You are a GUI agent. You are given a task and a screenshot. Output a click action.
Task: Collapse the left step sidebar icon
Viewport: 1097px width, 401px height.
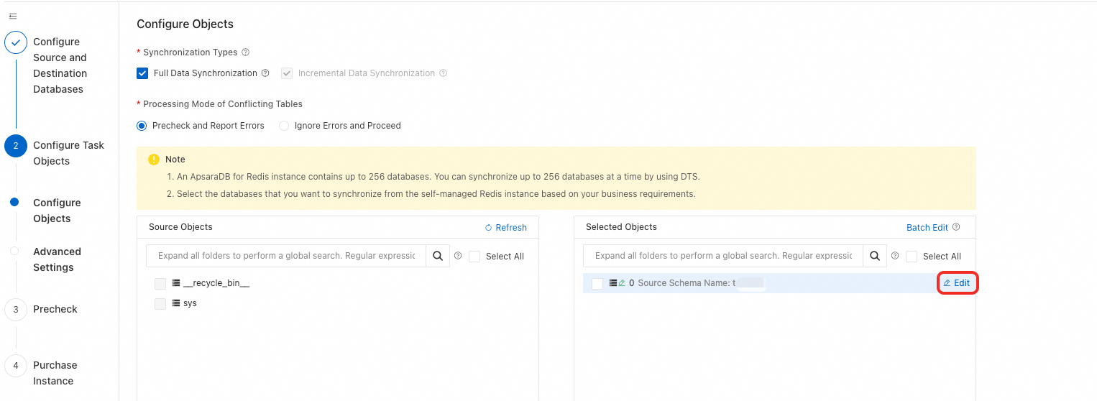click(x=13, y=16)
